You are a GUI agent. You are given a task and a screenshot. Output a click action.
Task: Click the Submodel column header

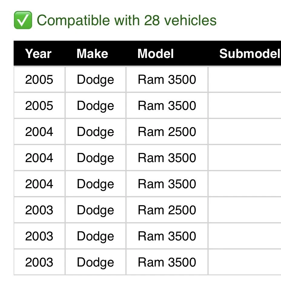[249, 54]
